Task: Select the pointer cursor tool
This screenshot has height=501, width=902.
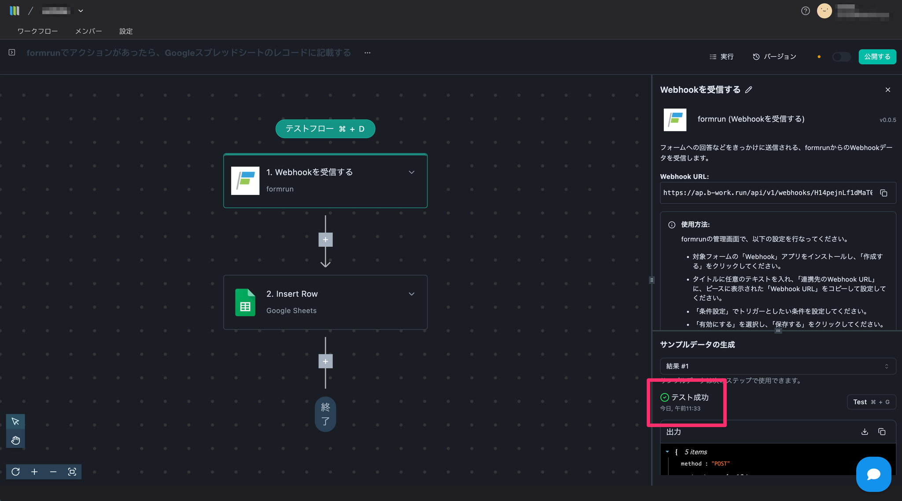Action: click(x=15, y=421)
